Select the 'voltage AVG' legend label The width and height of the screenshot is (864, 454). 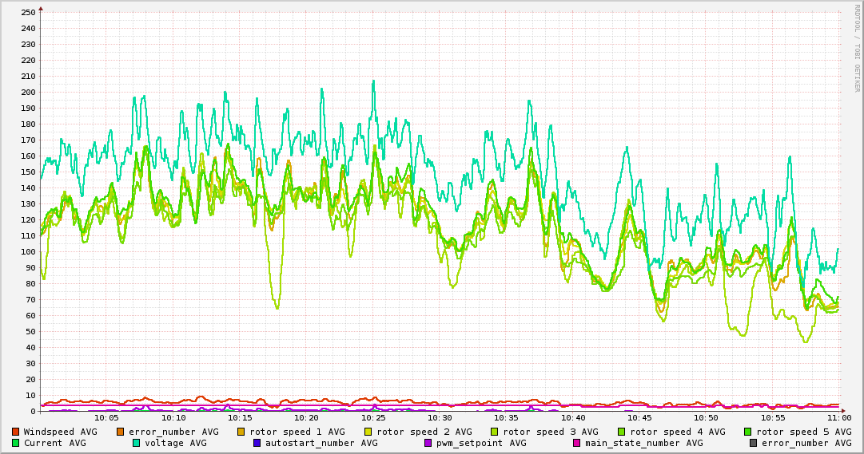[x=176, y=443]
